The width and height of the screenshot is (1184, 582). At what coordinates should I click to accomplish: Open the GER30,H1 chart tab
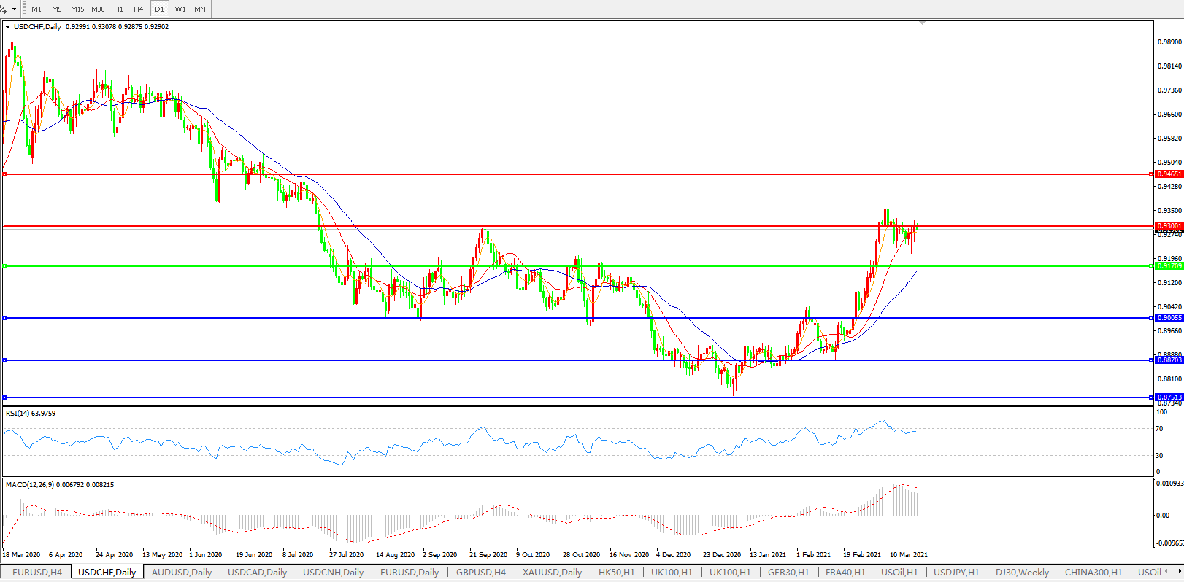click(788, 573)
